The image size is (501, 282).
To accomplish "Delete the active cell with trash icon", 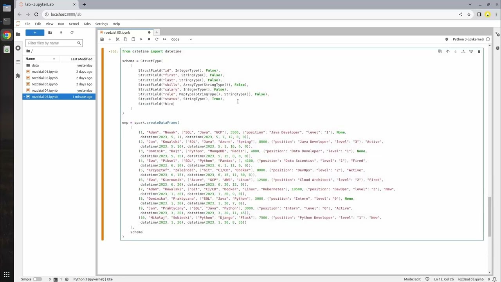I will click(479, 51).
